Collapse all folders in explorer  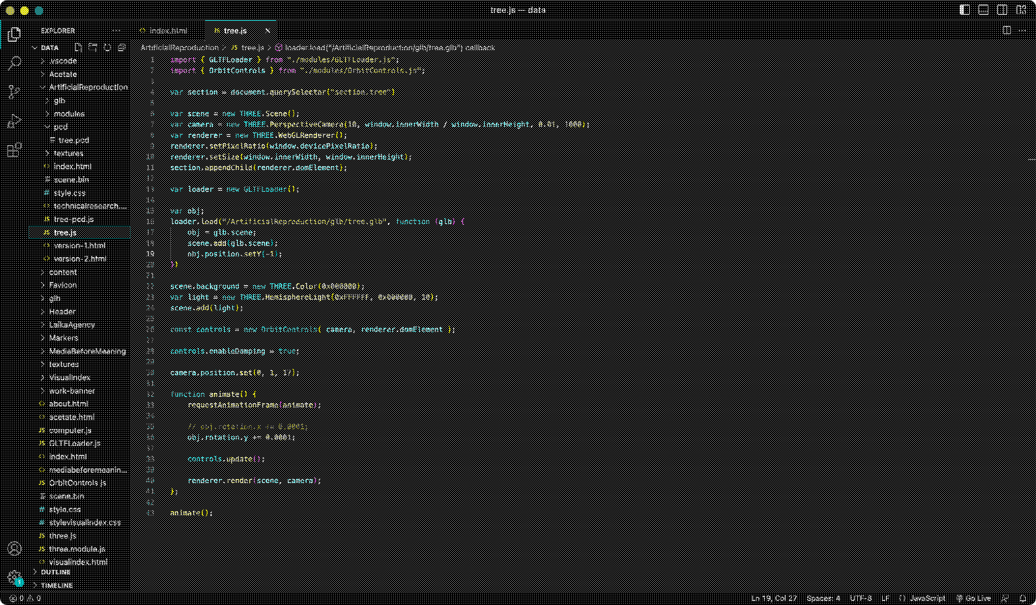(122, 48)
